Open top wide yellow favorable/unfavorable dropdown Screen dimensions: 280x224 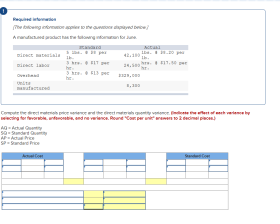point(124,194)
